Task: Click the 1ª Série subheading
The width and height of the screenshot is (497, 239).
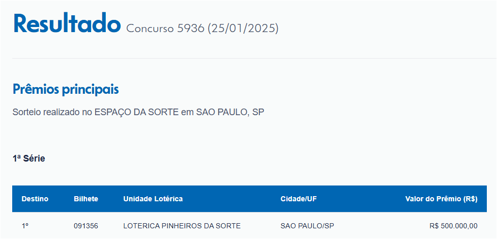Action: pos(29,158)
